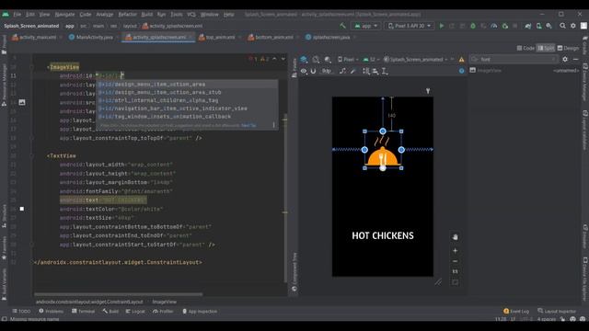Image resolution: width=589 pixels, height=331 pixels.
Task: Click the Infer Constraints magic wand icon
Action: 353,71
